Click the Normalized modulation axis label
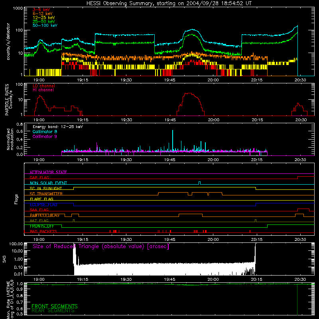The height and width of the screenshot is (319, 319). pos(10,139)
